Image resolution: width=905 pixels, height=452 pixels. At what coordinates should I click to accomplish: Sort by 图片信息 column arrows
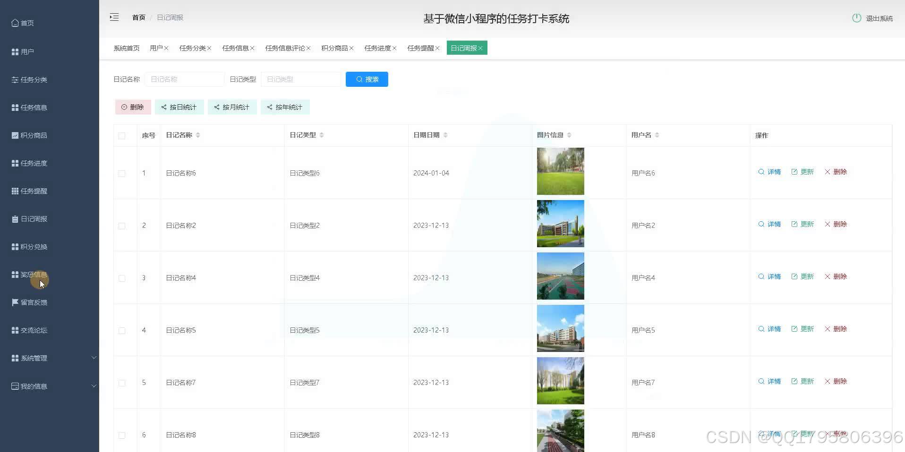[569, 135]
